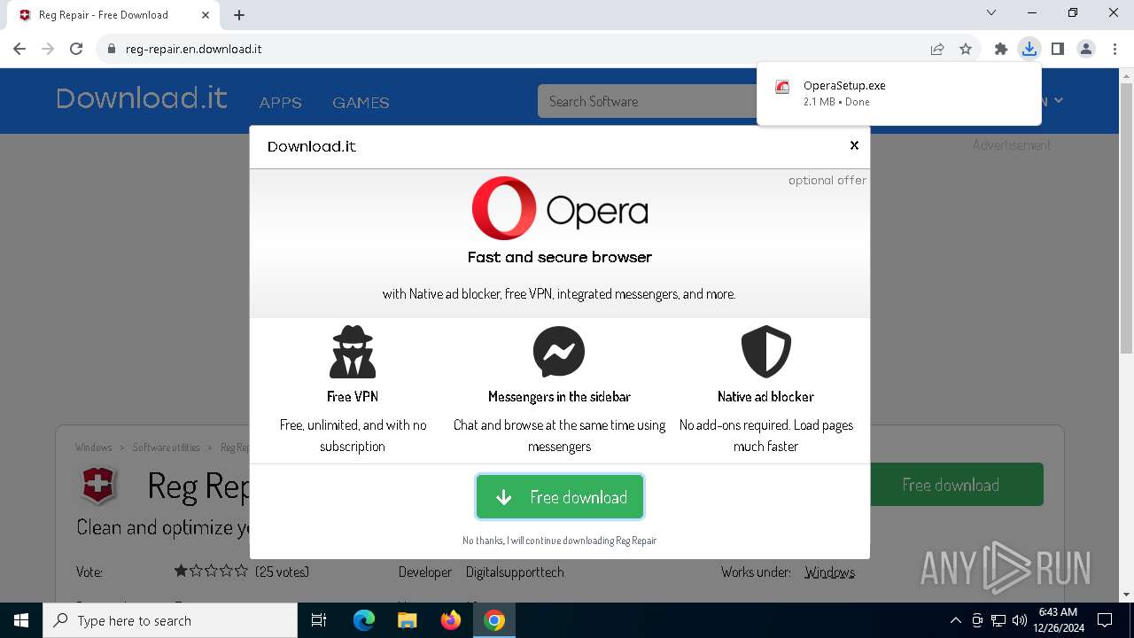Show hidden system tray icons

click(955, 620)
